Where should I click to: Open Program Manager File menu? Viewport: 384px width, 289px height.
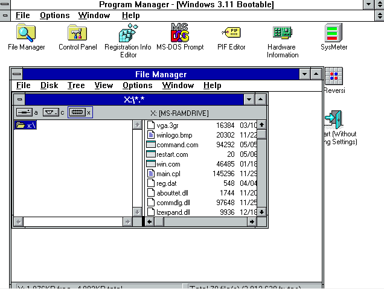pyautogui.click(x=23, y=16)
